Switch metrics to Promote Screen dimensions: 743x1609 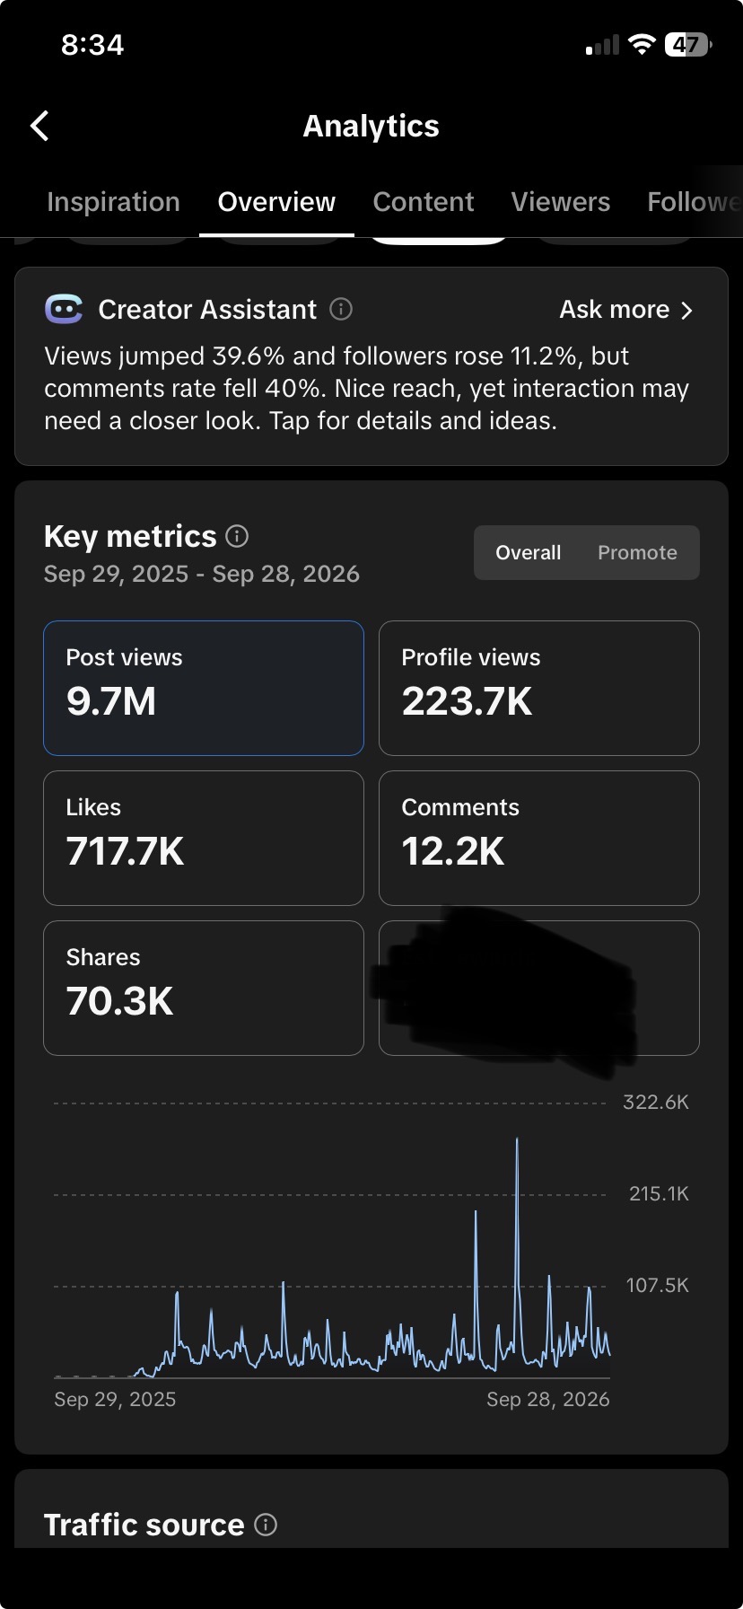(x=638, y=553)
